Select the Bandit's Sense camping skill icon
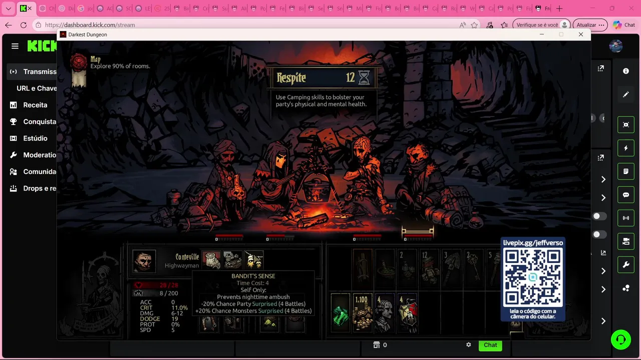This screenshot has width=641, height=360. pyautogui.click(x=253, y=260)
